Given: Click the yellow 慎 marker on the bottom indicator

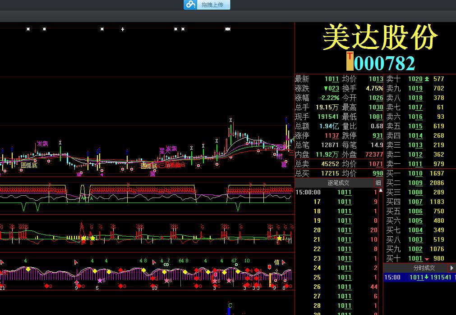Looking at the screenshot, I should (x=276, y=262).
